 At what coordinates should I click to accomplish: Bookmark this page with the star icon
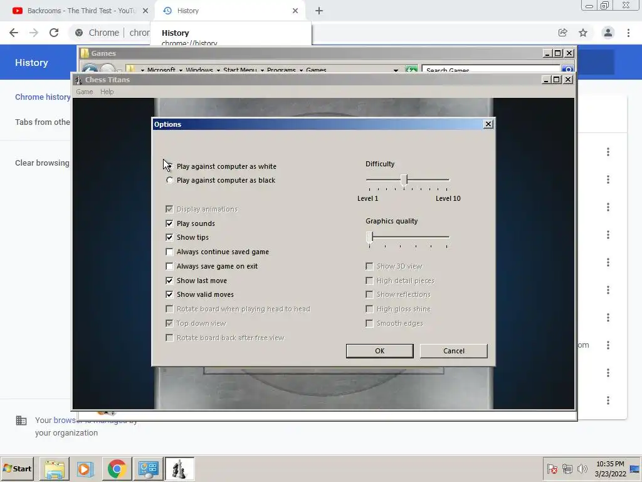(583, 33)
